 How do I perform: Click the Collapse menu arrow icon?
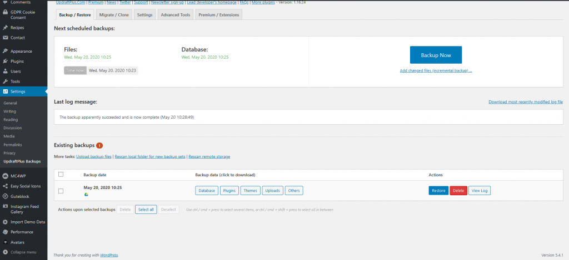(x=6, y=252)
